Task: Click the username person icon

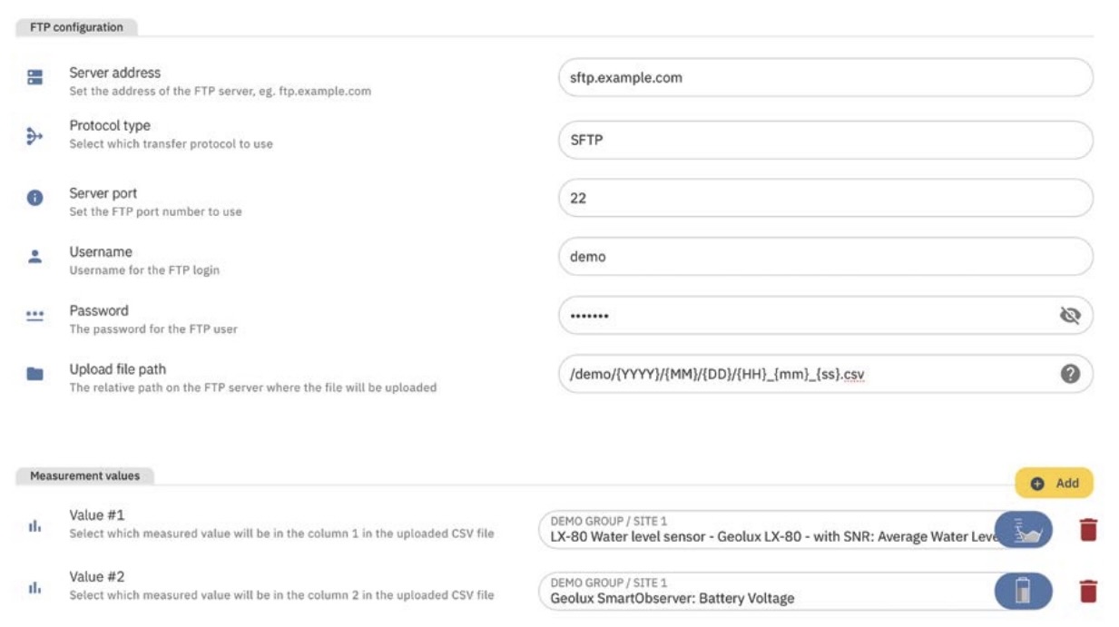Action: [x=34, y=257]
